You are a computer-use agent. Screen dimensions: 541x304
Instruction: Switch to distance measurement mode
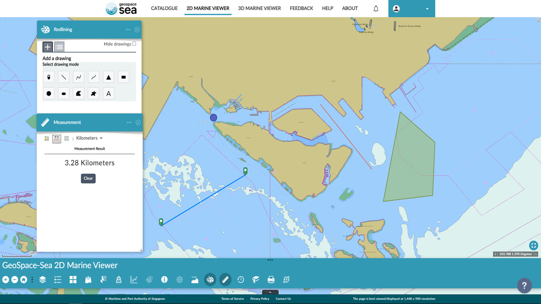pyautogui.click(x=57, y=138)
